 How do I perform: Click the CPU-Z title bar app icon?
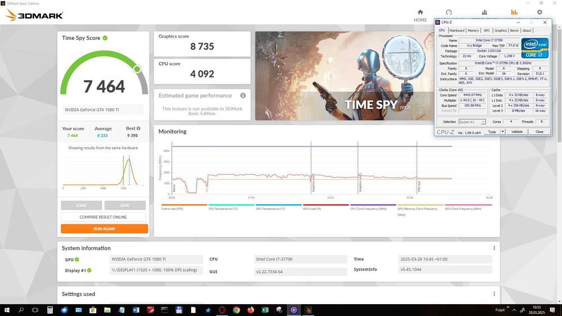coord(438,22)
